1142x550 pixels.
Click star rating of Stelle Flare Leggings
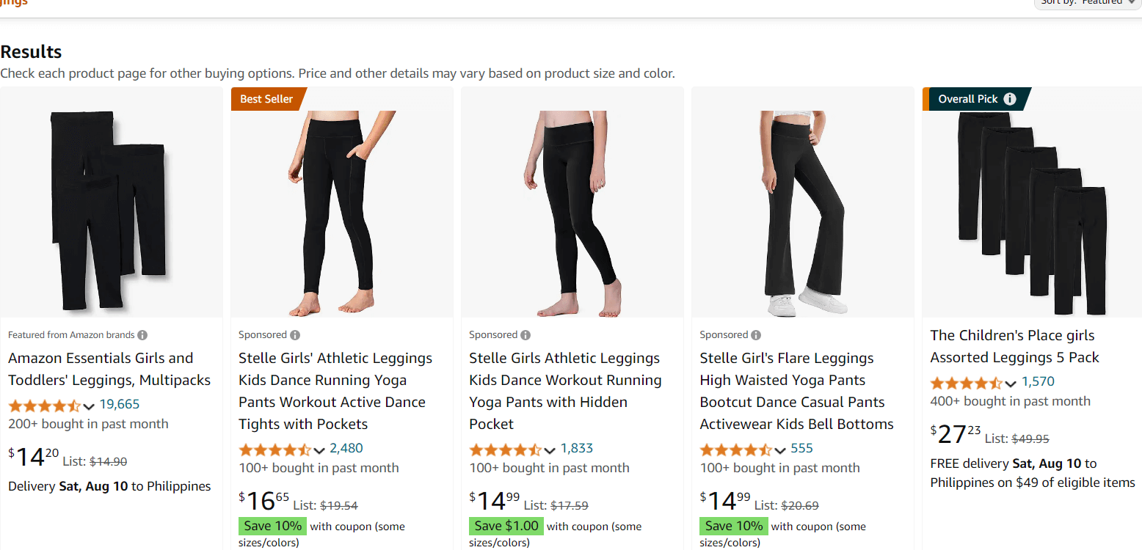click(x=736, y=450)
